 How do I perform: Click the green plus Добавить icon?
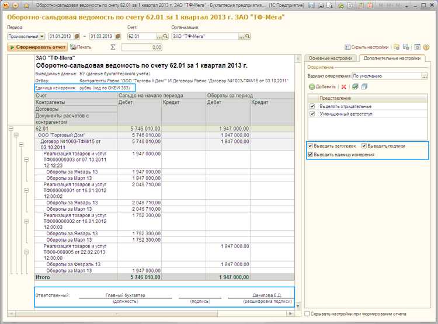point(311,86)
